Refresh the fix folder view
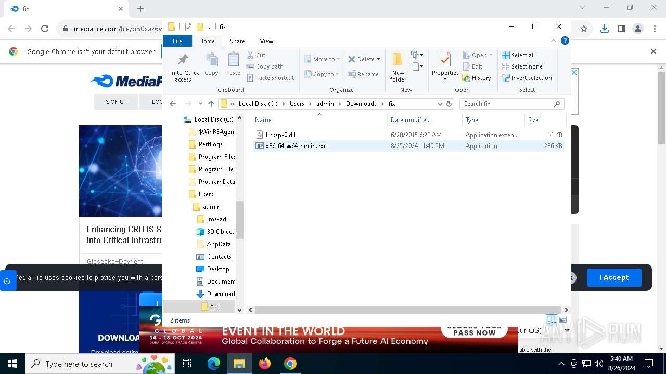Screen dimensions: 666x374 [449, 104]
